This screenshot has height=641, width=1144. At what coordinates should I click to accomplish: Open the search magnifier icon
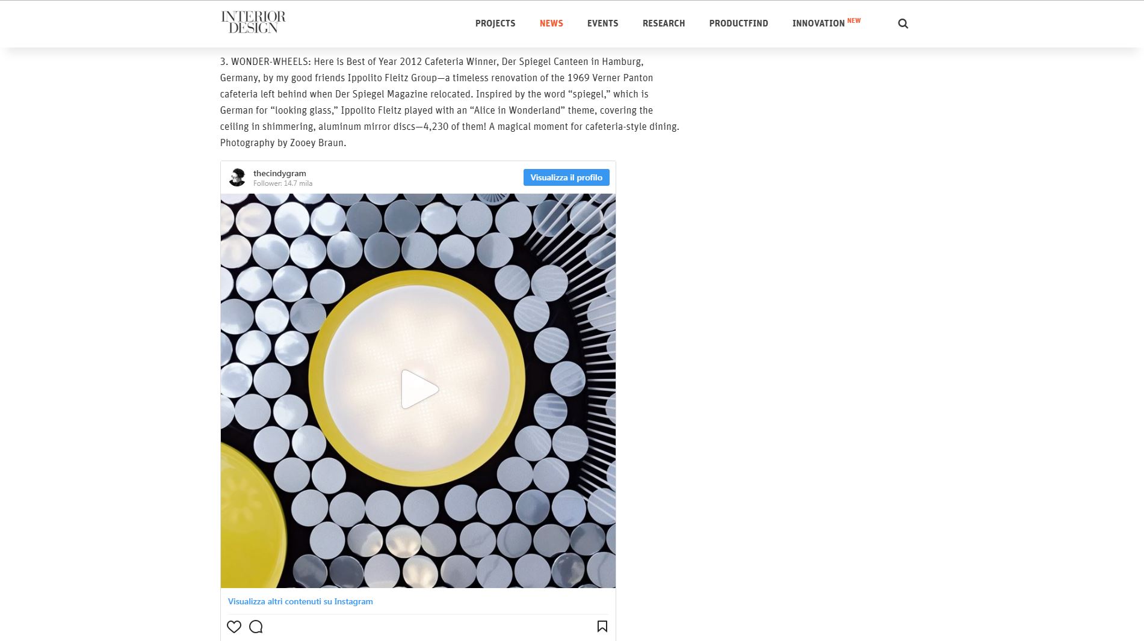903,23
